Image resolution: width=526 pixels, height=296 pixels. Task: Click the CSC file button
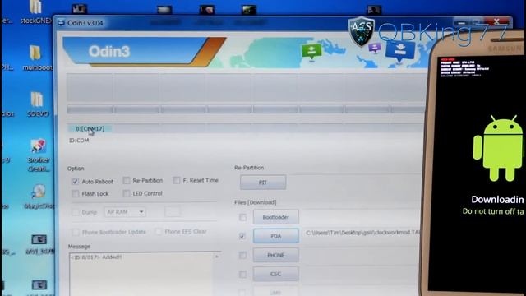276,274
